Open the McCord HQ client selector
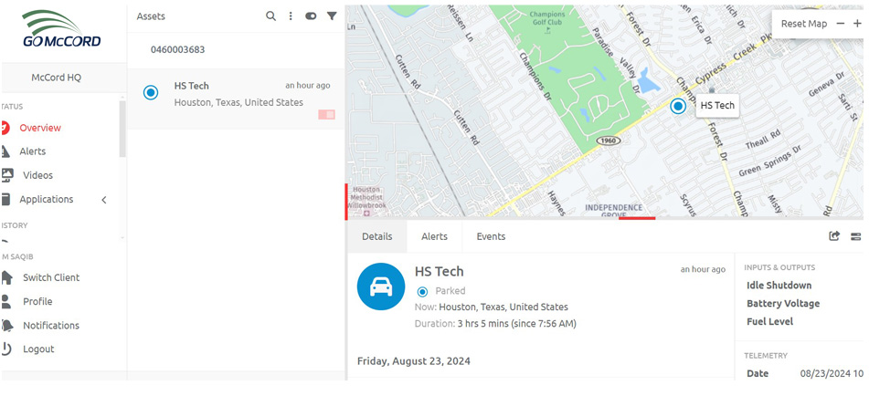Screen dimensions: 869x396 [x=56, y=78]
